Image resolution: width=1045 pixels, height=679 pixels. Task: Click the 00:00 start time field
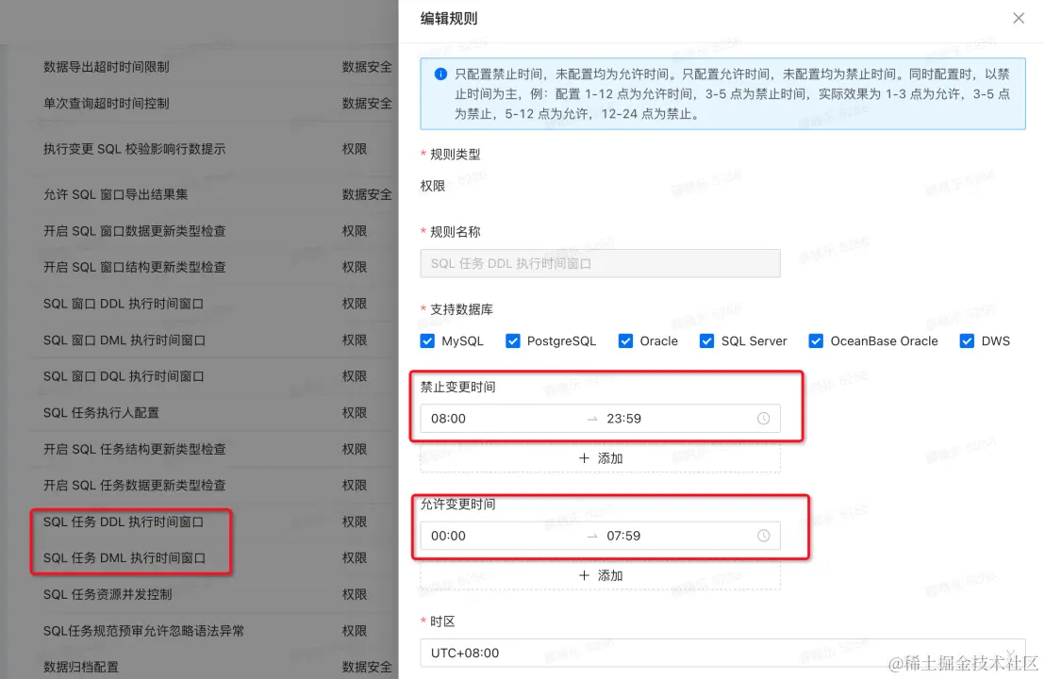pyautogui.click(x=449, y=536)
